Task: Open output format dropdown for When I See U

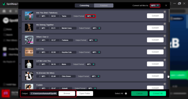Action: pyautogui.click(x=93, y=40)
